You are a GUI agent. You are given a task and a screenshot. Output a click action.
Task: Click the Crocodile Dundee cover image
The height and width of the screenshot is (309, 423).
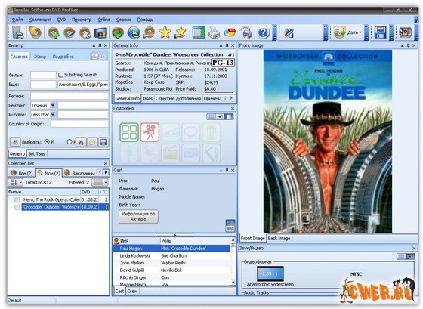click(x=328, y=141)
